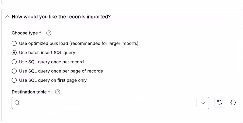The width and height of the screenshot is (243, 123).
Task: Click the magnifier icon in table search
Action: 17,103
